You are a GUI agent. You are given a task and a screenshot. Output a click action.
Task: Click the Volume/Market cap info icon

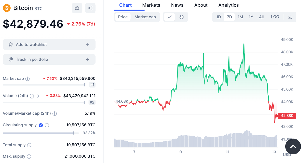click(x=55, y=114)
